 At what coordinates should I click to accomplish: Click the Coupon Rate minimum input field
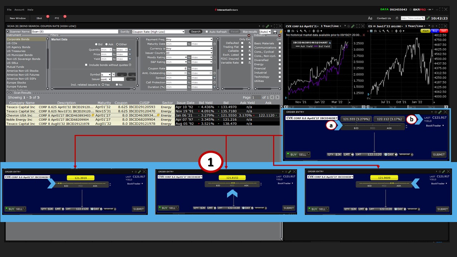[x=176, y=69]
